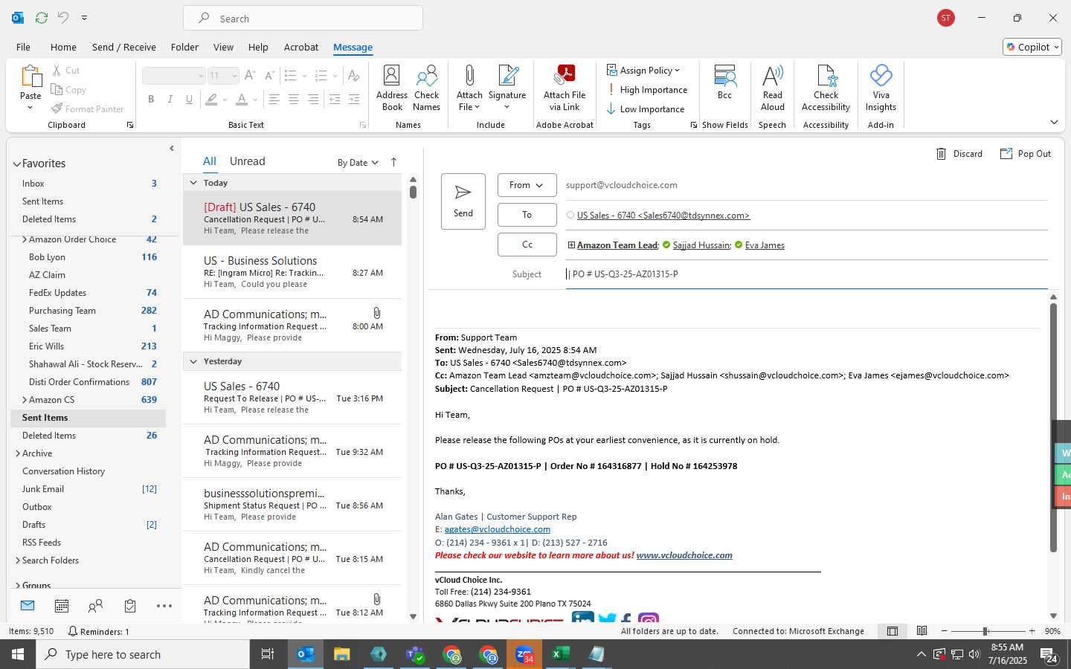Collapse the Yesterday message group

click(193, 361)
